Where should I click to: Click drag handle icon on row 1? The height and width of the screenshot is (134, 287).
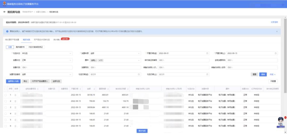[15, 95]
